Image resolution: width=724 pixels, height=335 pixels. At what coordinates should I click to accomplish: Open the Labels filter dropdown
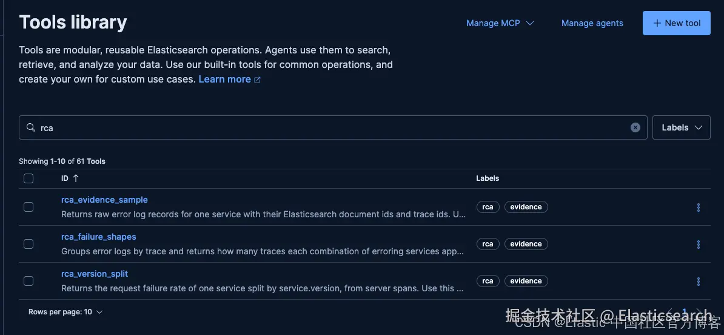pos(681,127)
